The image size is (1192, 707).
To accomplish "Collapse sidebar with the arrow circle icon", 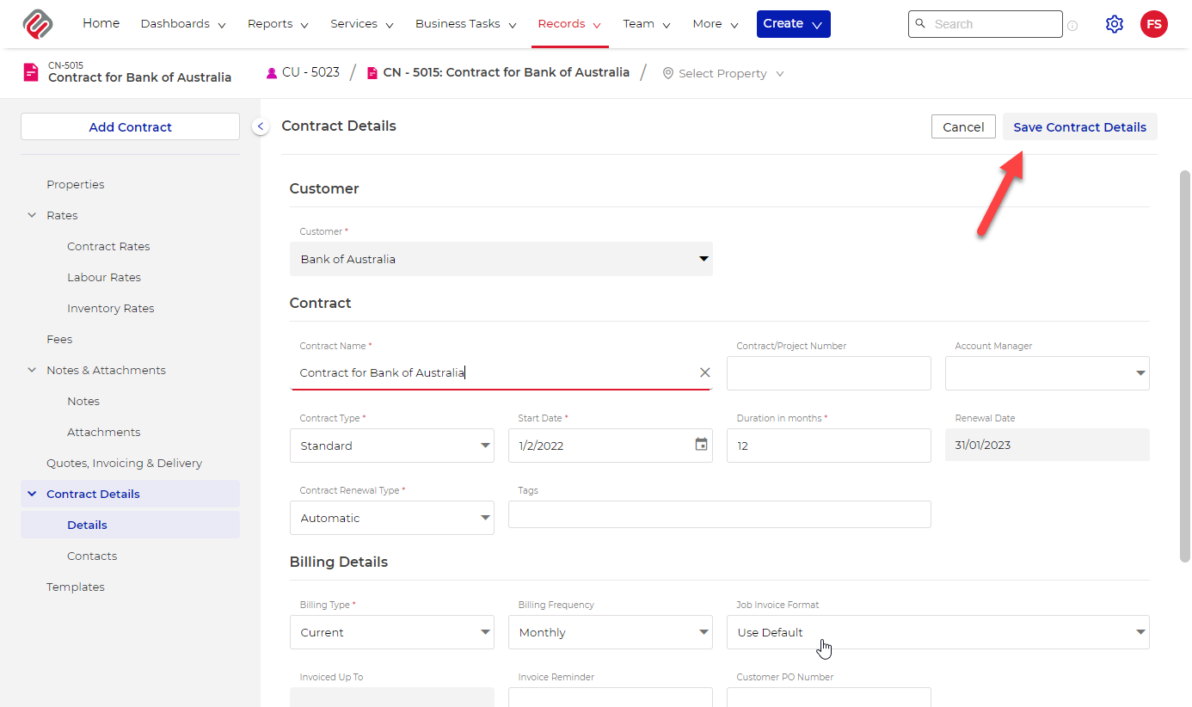I will pyautogui.click(x=261, y=126).
